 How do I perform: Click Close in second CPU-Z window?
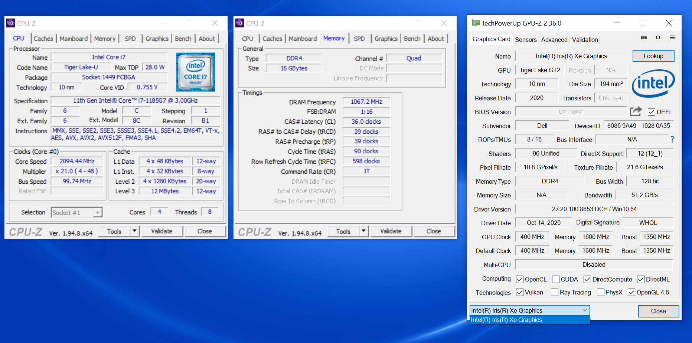[434, 231]
